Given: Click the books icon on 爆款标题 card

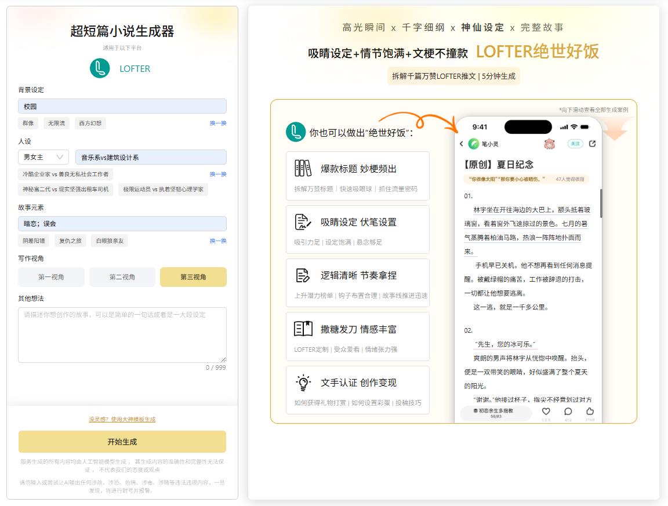Looking at the screenshot, I should (303, 168).
